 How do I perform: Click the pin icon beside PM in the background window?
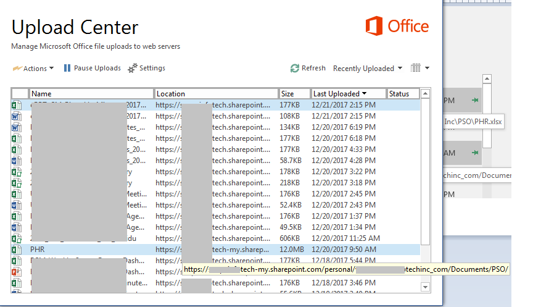475,100
